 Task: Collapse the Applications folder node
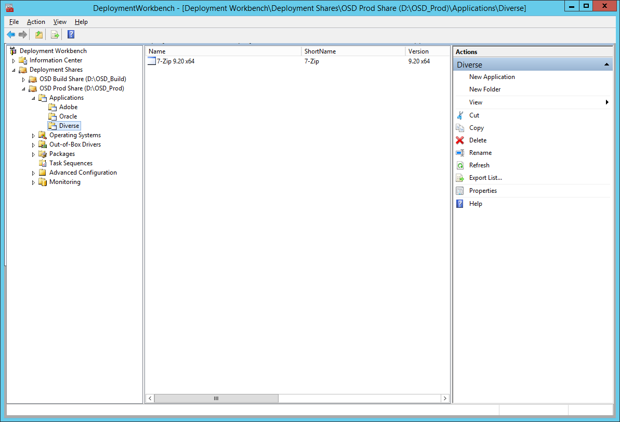tap(34, 98)
